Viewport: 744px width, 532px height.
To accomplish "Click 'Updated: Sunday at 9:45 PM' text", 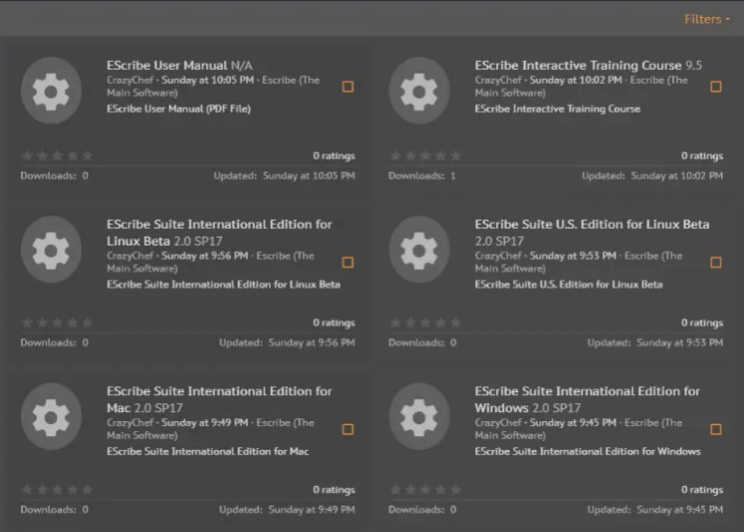I will [655, 510].
